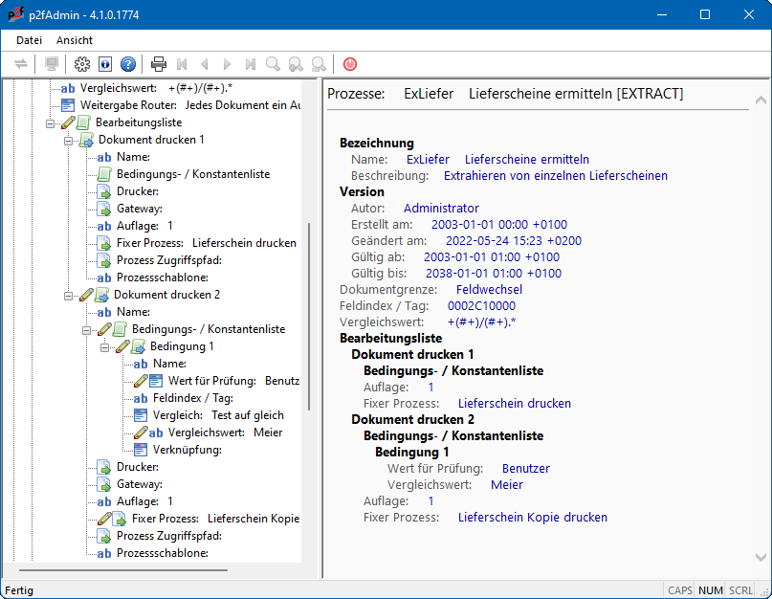
Task: Collapse the Bedingung 1 tree node
Action: click(105, 346)
